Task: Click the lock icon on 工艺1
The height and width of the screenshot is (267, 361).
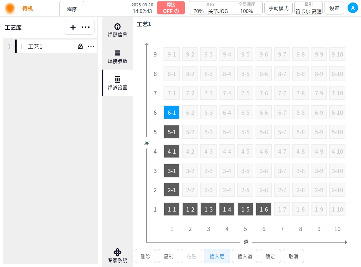Action: 80,46
